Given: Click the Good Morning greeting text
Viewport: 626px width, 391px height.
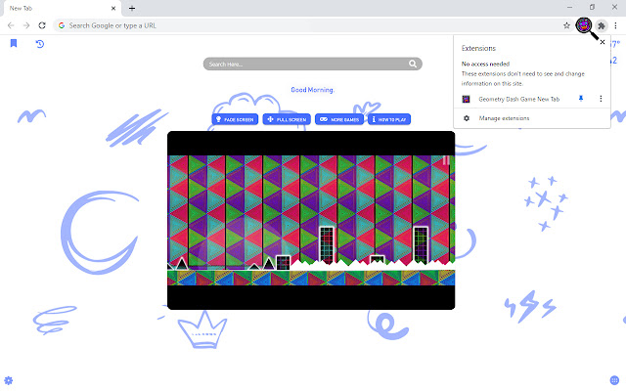Looking at the screenshot, I should [x=312, y=90].
